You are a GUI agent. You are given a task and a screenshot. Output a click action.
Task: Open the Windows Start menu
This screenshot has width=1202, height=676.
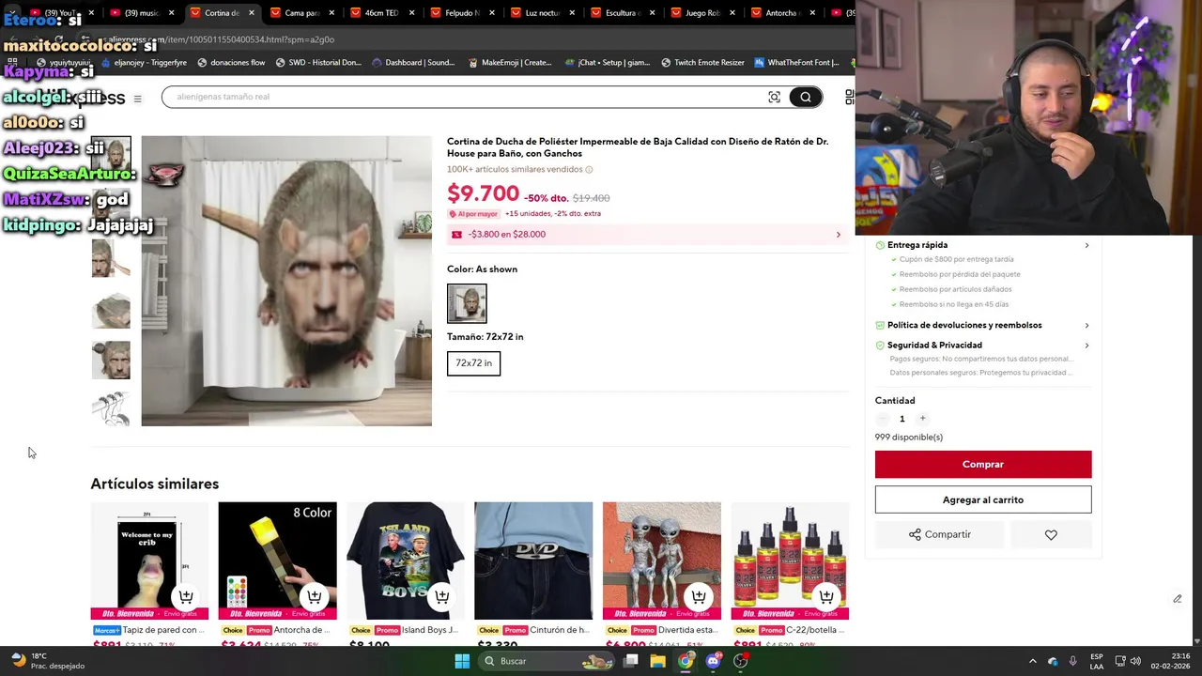[462, 661]
